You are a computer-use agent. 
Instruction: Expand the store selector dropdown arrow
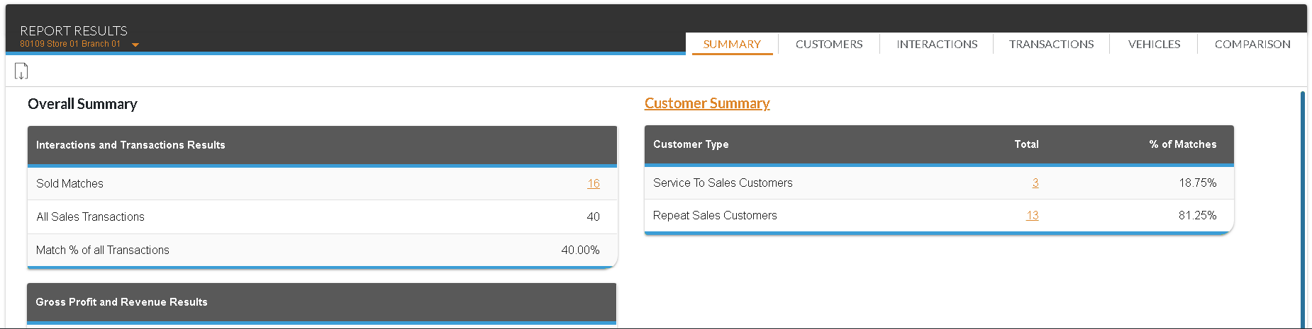[135, 45]
